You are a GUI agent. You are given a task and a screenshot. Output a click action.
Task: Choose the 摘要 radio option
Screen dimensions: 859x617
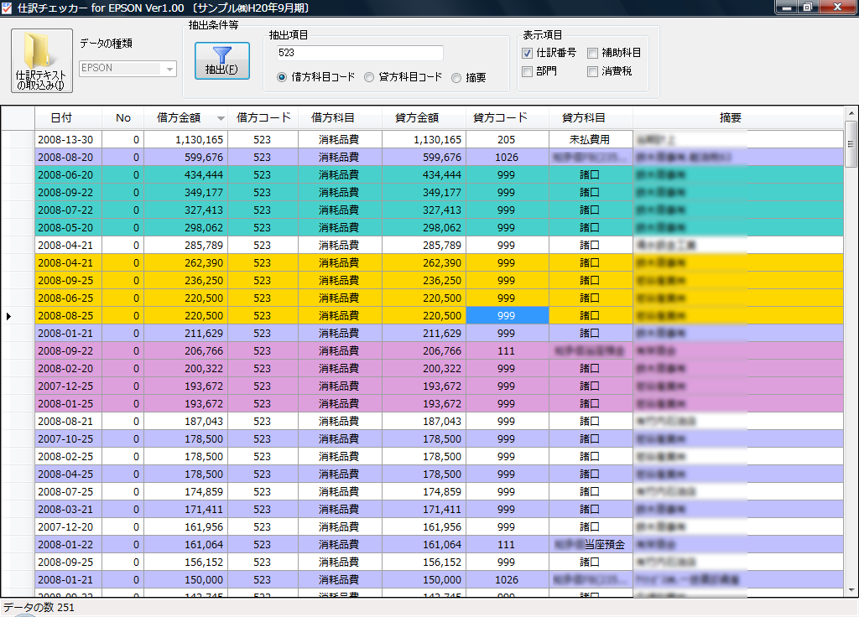(x=456, y=78)
